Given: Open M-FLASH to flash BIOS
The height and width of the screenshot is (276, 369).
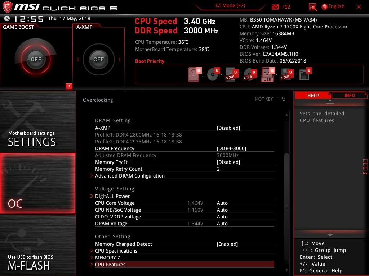Looking at the screenshot, I should (37, 245).
